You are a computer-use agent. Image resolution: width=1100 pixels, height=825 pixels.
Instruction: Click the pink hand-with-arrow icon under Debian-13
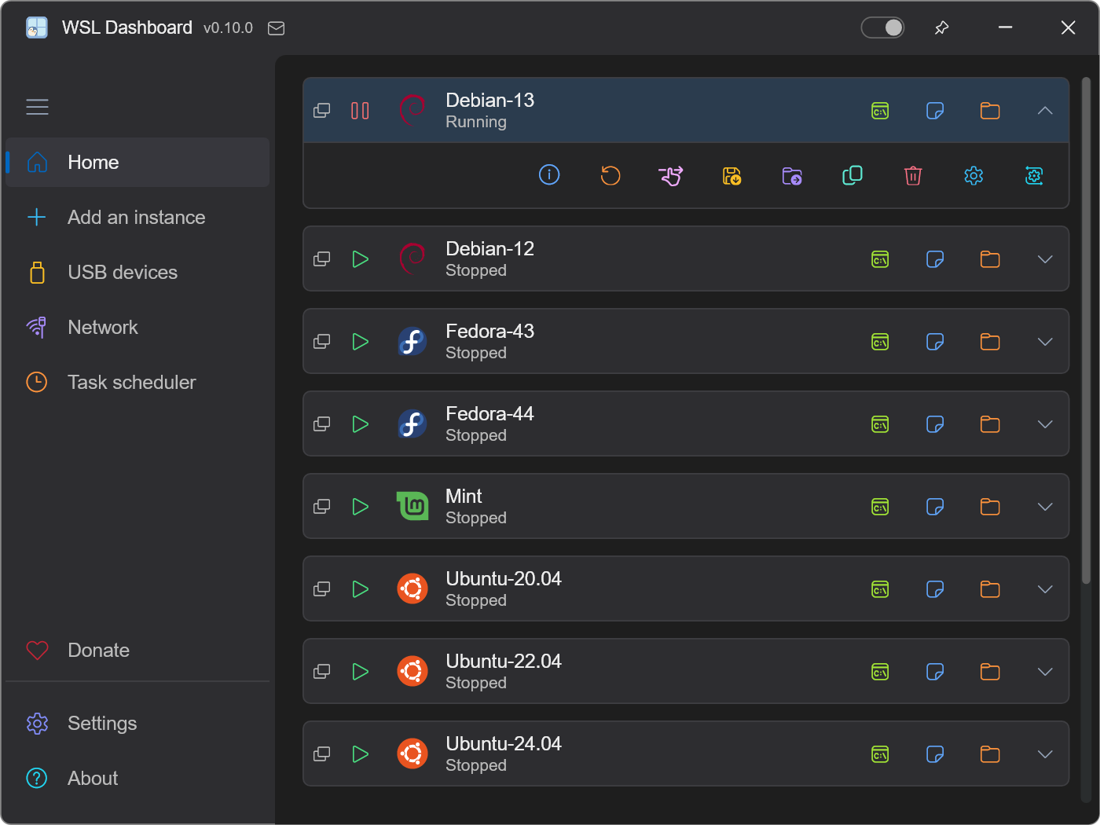[671, 175]
